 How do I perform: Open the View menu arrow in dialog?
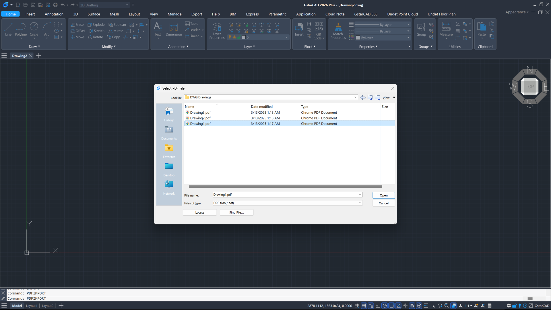pyautogui.click(x=394, y=98)
